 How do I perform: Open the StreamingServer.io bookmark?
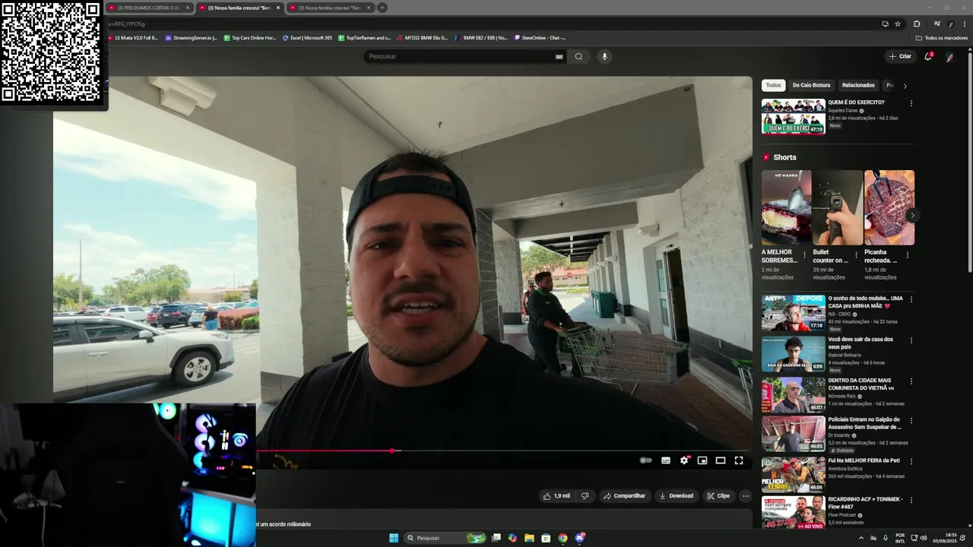click(x=192, y=37)
